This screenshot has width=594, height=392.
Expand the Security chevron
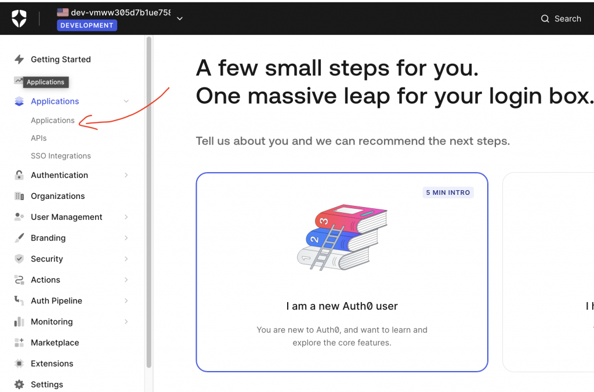pos(126,259)
